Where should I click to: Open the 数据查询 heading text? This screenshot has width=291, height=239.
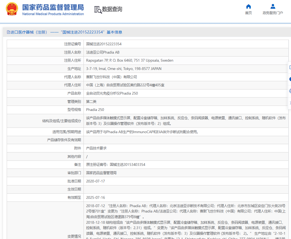(x=112, y=9)
